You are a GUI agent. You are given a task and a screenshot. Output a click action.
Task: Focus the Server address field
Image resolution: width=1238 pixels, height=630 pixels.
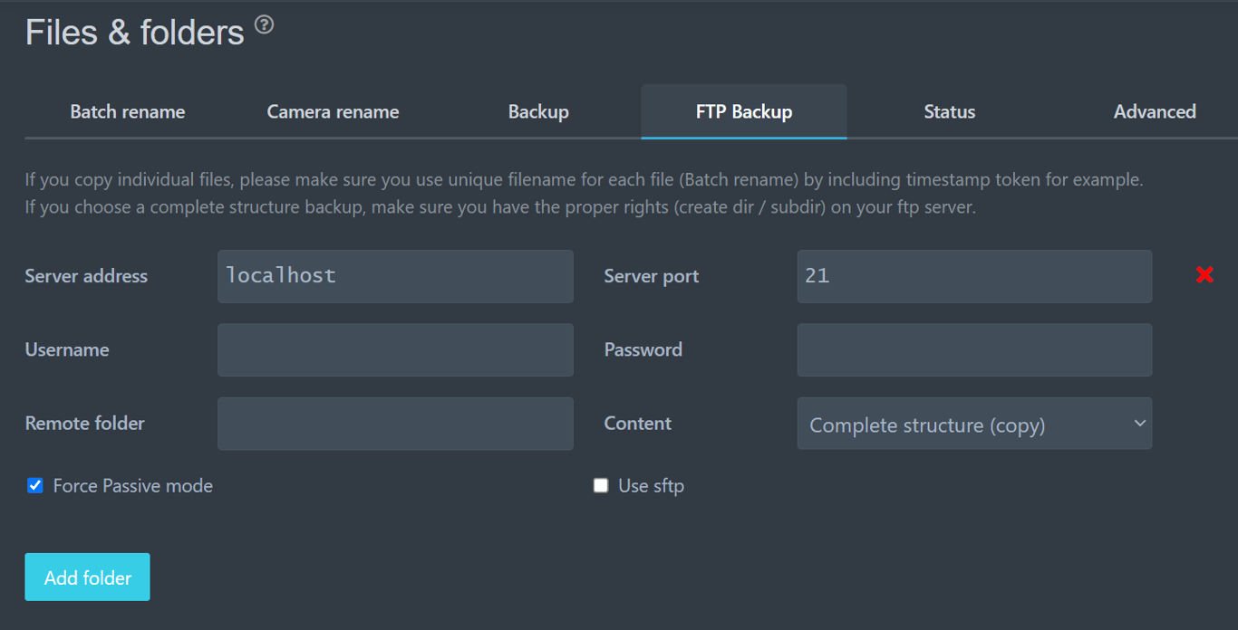pos(395,276)
